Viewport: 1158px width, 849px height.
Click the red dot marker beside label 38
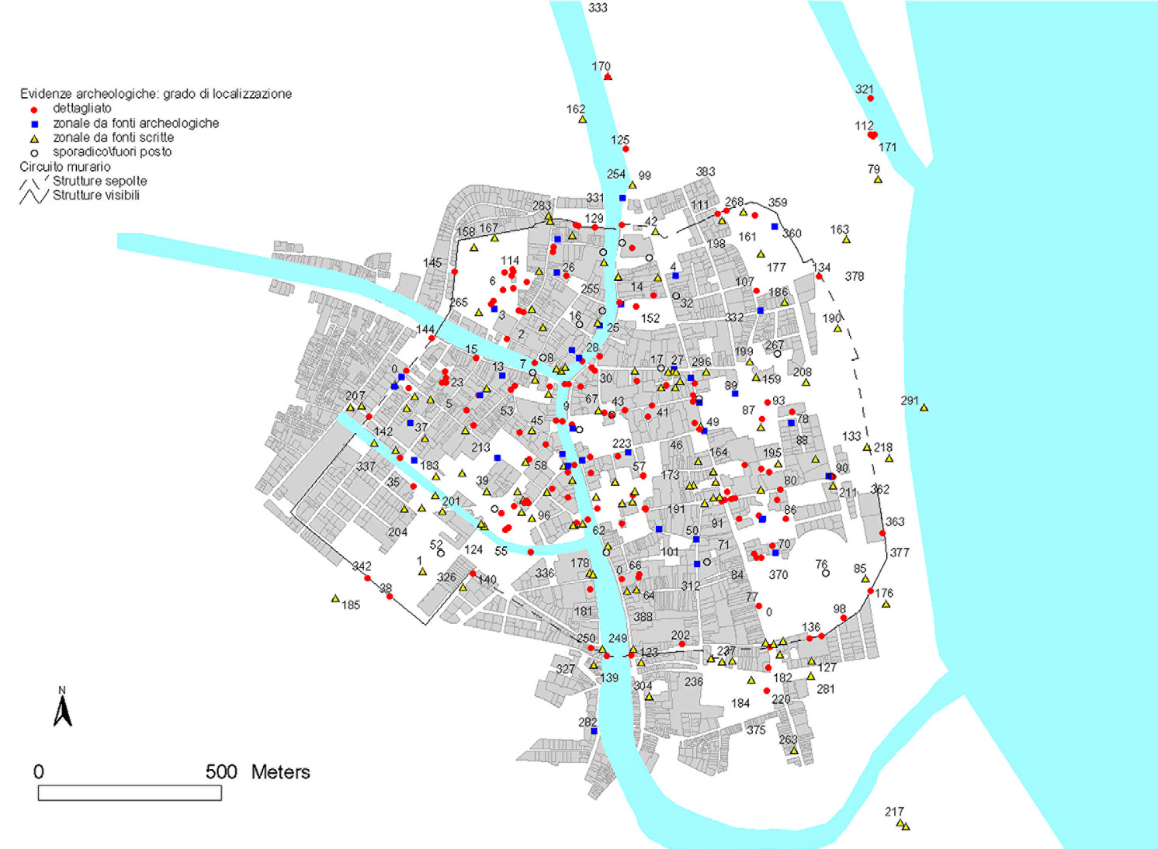tap(390, 596)
